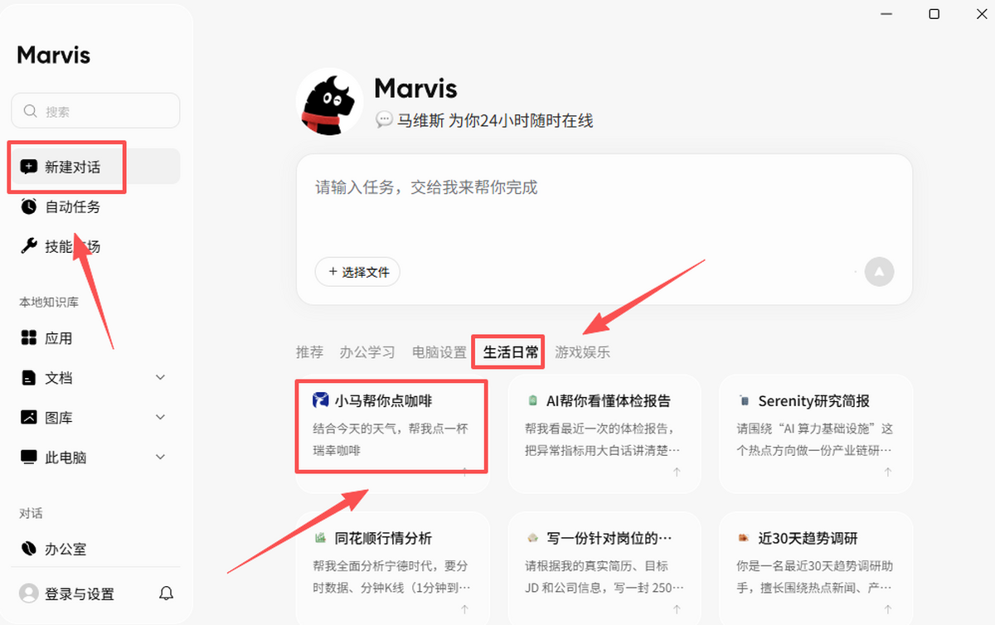This screenshot has width=995, height=625.
Task: Select the 生活日常 tab
Action: tap(511, 352)
